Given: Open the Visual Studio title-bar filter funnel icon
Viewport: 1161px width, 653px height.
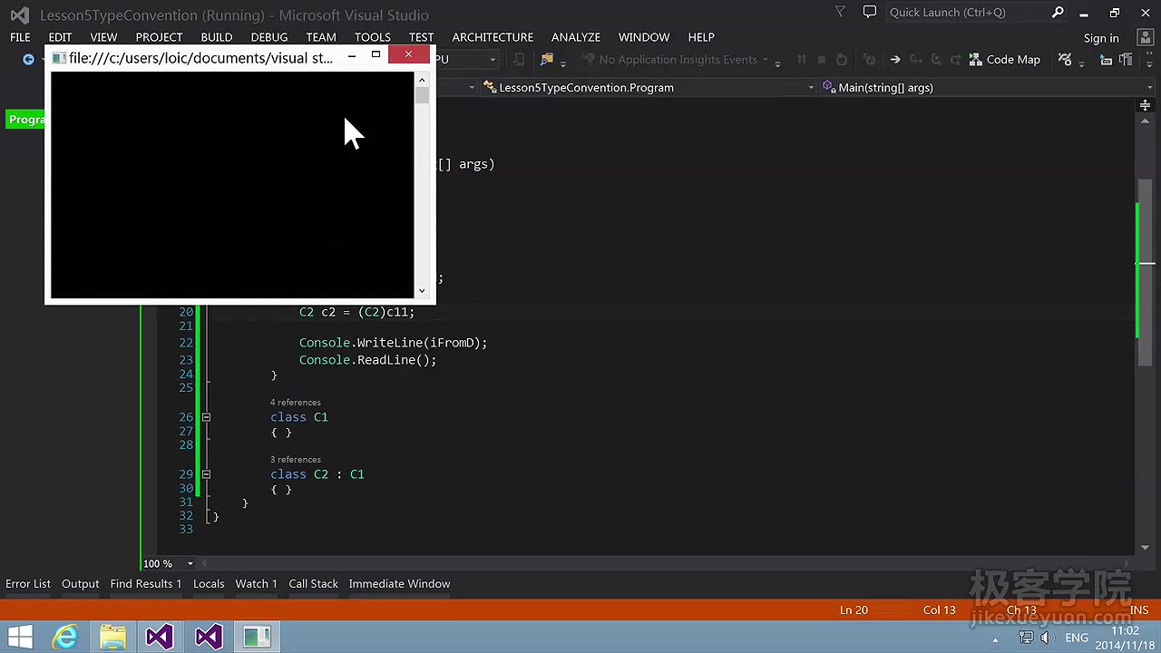Looking at the screenshot, I should point(840,12).
